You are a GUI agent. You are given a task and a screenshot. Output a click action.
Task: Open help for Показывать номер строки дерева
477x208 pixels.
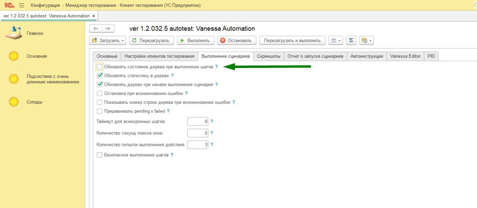click(234, 103)
